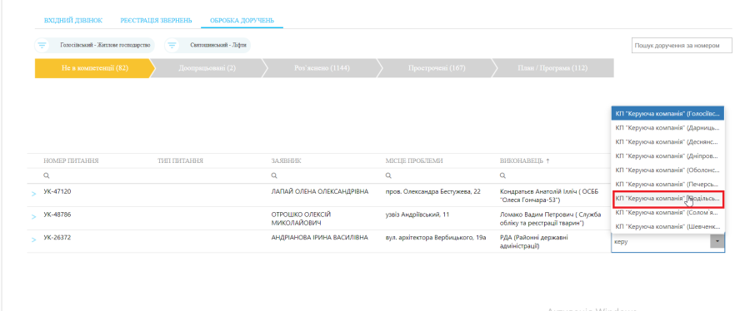Click the Святошинський - Ліфти filter chip
Viewport: 750px width, 311px height.
click(207, 46)
